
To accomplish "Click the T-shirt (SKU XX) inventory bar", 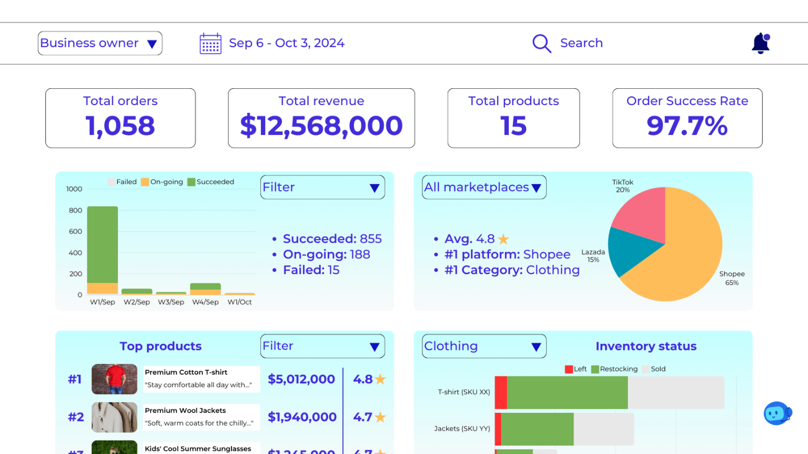I will tap(609, 393).
